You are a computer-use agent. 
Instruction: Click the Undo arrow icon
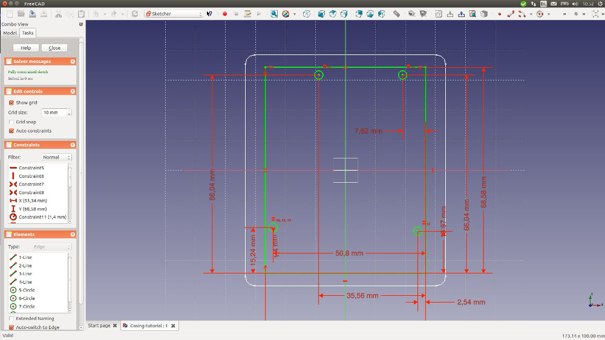coord(96,14)
